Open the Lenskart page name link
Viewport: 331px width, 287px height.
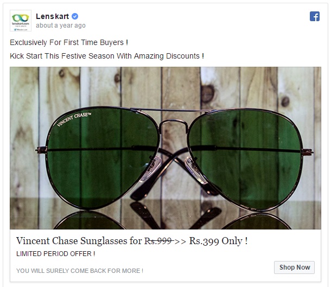[x=52, y=16]
